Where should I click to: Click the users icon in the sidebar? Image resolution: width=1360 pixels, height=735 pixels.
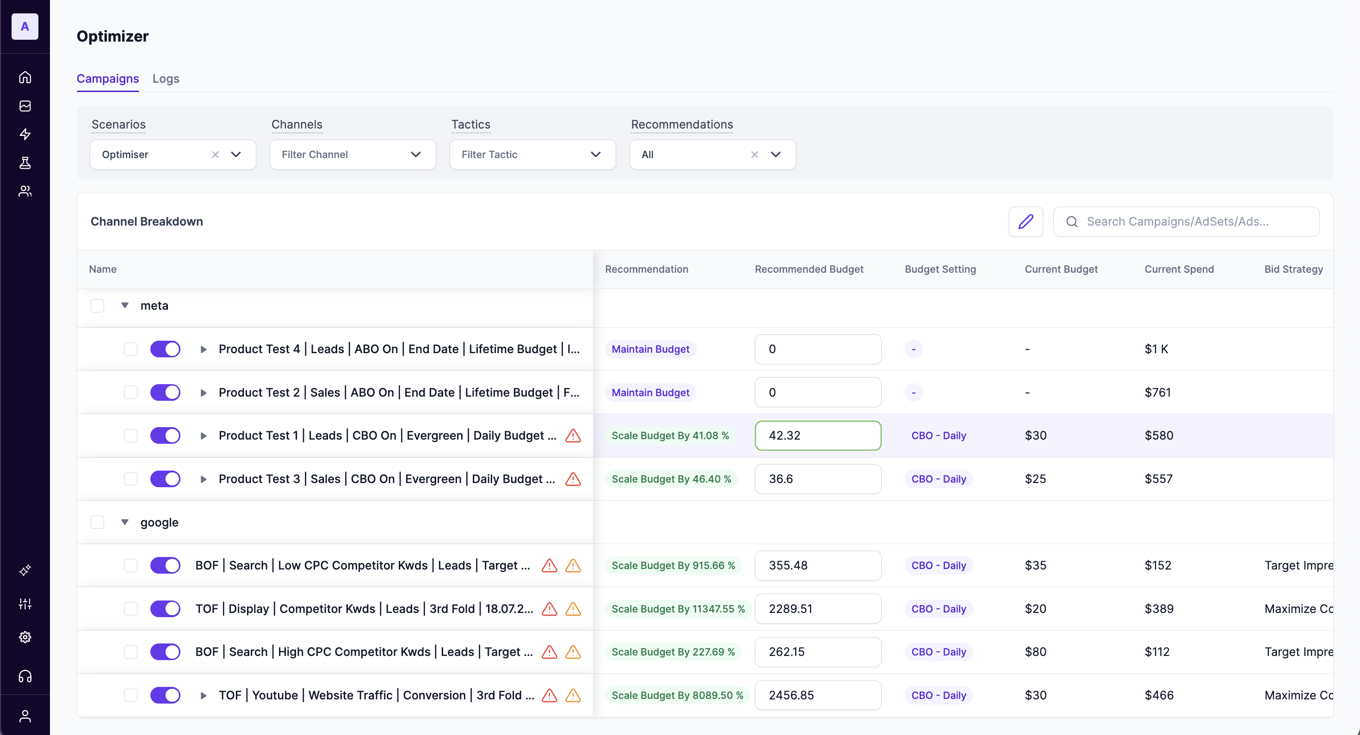(25, 191)
